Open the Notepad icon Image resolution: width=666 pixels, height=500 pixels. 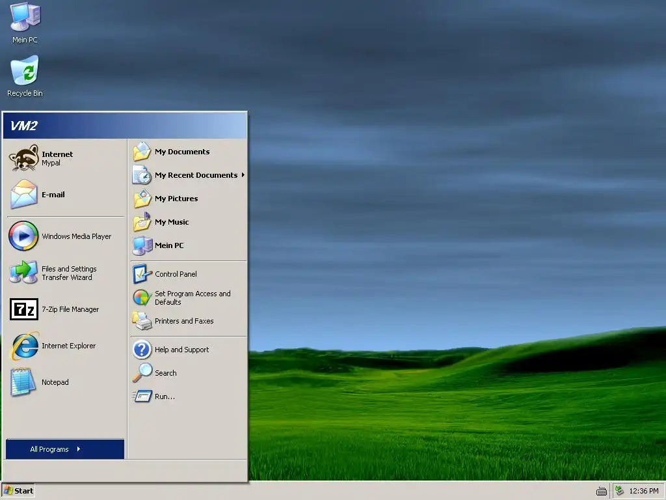click(23, 382)
